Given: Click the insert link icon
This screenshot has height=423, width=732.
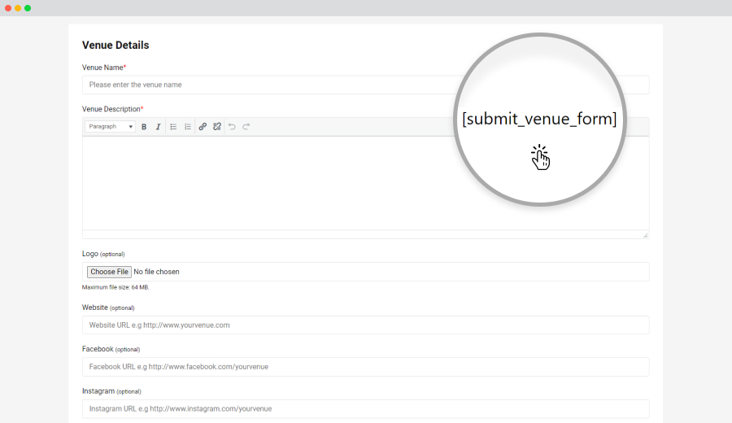Looking at the screenshot, I should 203,127.
